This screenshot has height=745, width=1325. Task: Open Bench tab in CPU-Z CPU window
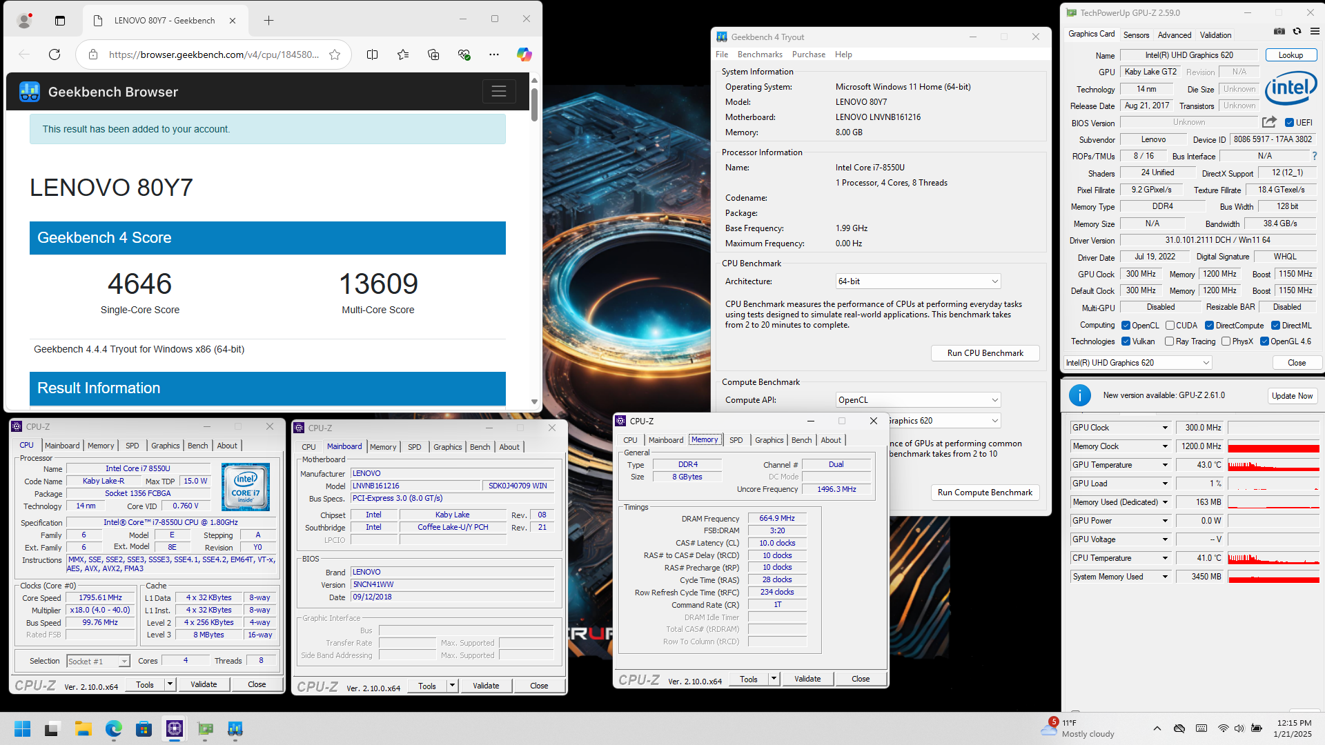(x=198, y=446)
